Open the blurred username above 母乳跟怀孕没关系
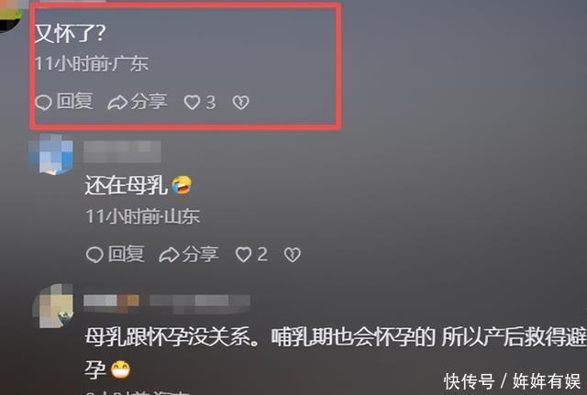The height and width of the screenshot is (395, 587). 167,302
